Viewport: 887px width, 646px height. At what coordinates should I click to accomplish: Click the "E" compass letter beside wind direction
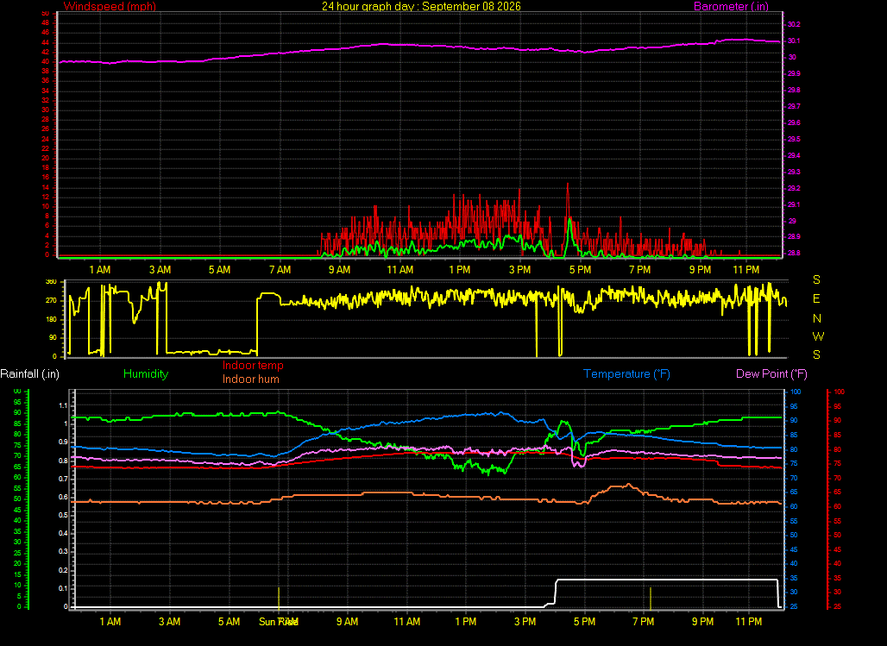point(816,298)
